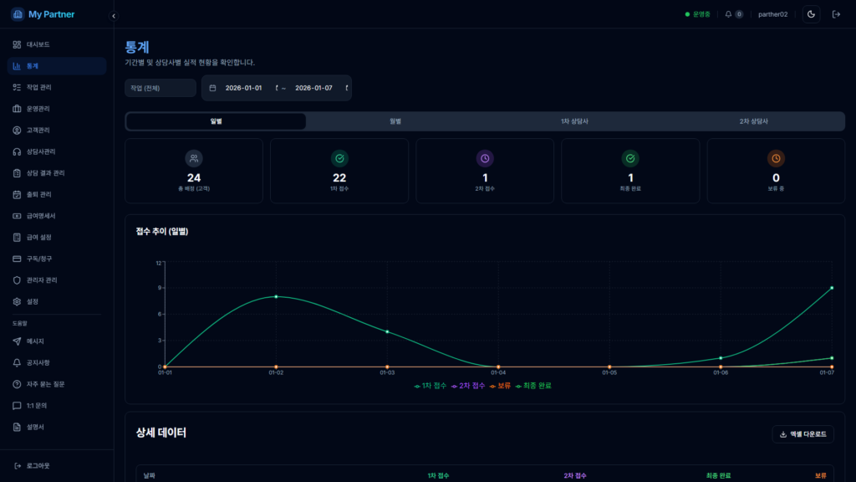Click the notification bell icon in top bar
The height and width of the screenshot is (482, 856).
click(728, 14)
